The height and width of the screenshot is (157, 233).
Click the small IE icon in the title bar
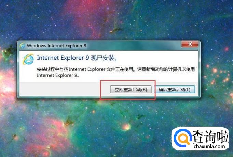coord(23,45)
